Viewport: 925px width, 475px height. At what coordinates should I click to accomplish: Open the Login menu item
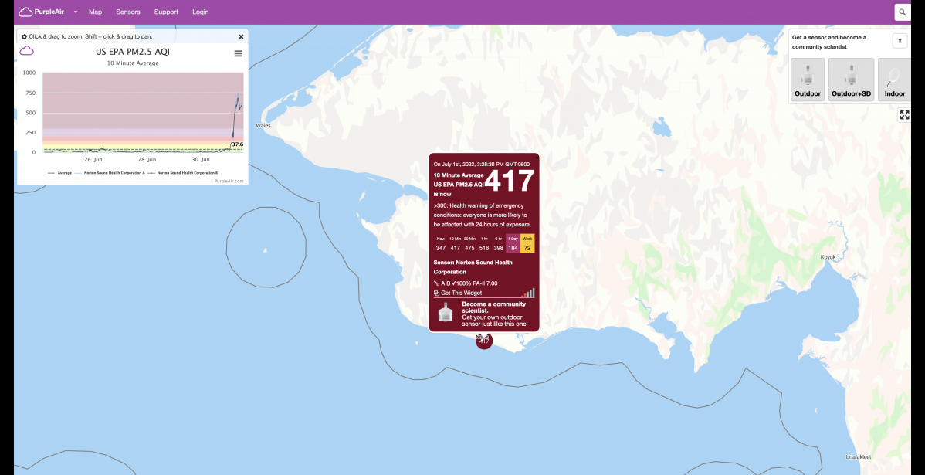(x=200, y=12)
